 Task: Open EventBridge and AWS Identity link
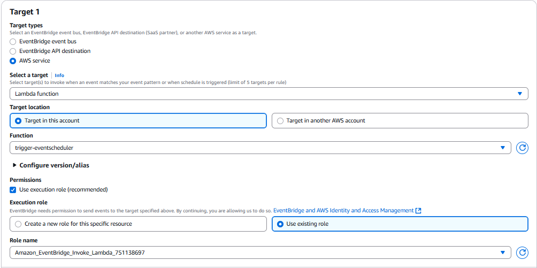tap(343, 211)
